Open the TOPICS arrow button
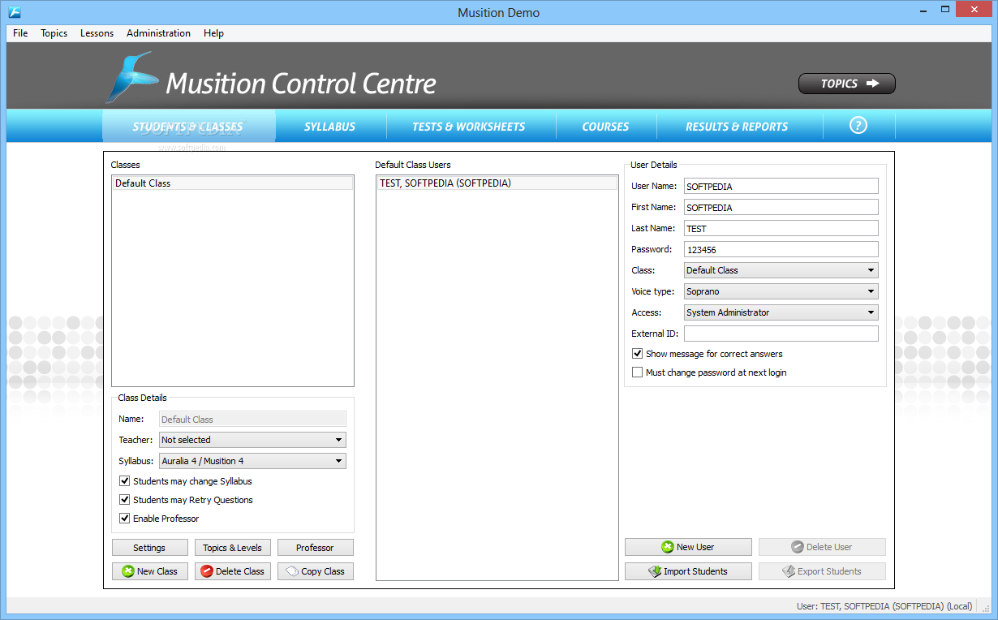This screenshot has width=998, height=620. [847, 84]
